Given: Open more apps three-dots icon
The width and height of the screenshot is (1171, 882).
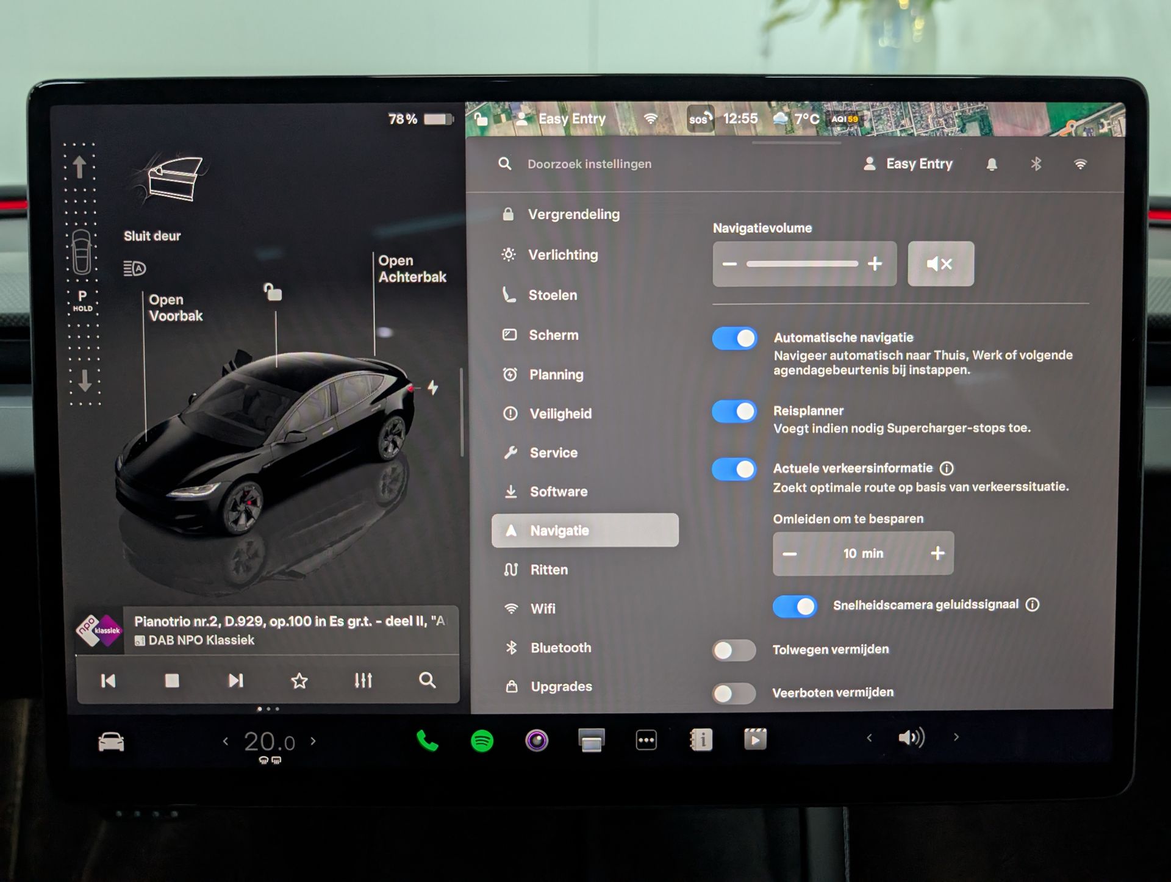Looking at the screenshot, I should 646,740.
